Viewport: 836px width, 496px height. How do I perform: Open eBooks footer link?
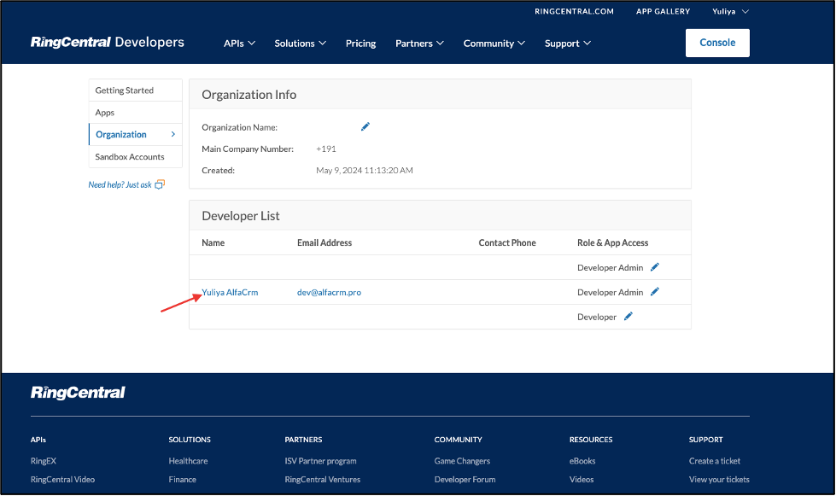582,461
